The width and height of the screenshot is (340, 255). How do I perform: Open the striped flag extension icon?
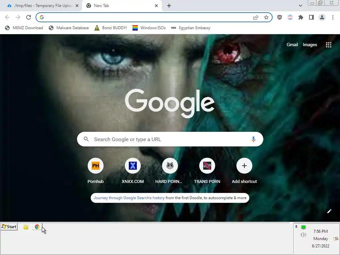pyautogui.click(x=290, y=17)
